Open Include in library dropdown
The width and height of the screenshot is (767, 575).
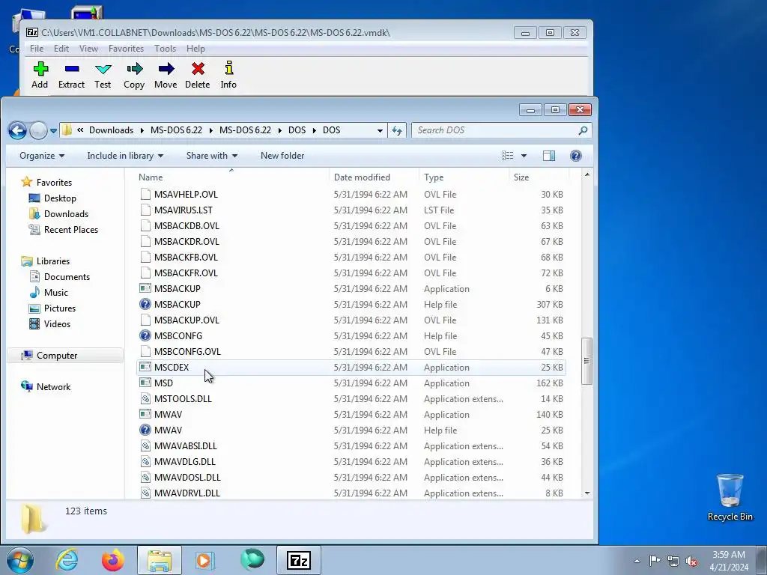coord(125,156)
